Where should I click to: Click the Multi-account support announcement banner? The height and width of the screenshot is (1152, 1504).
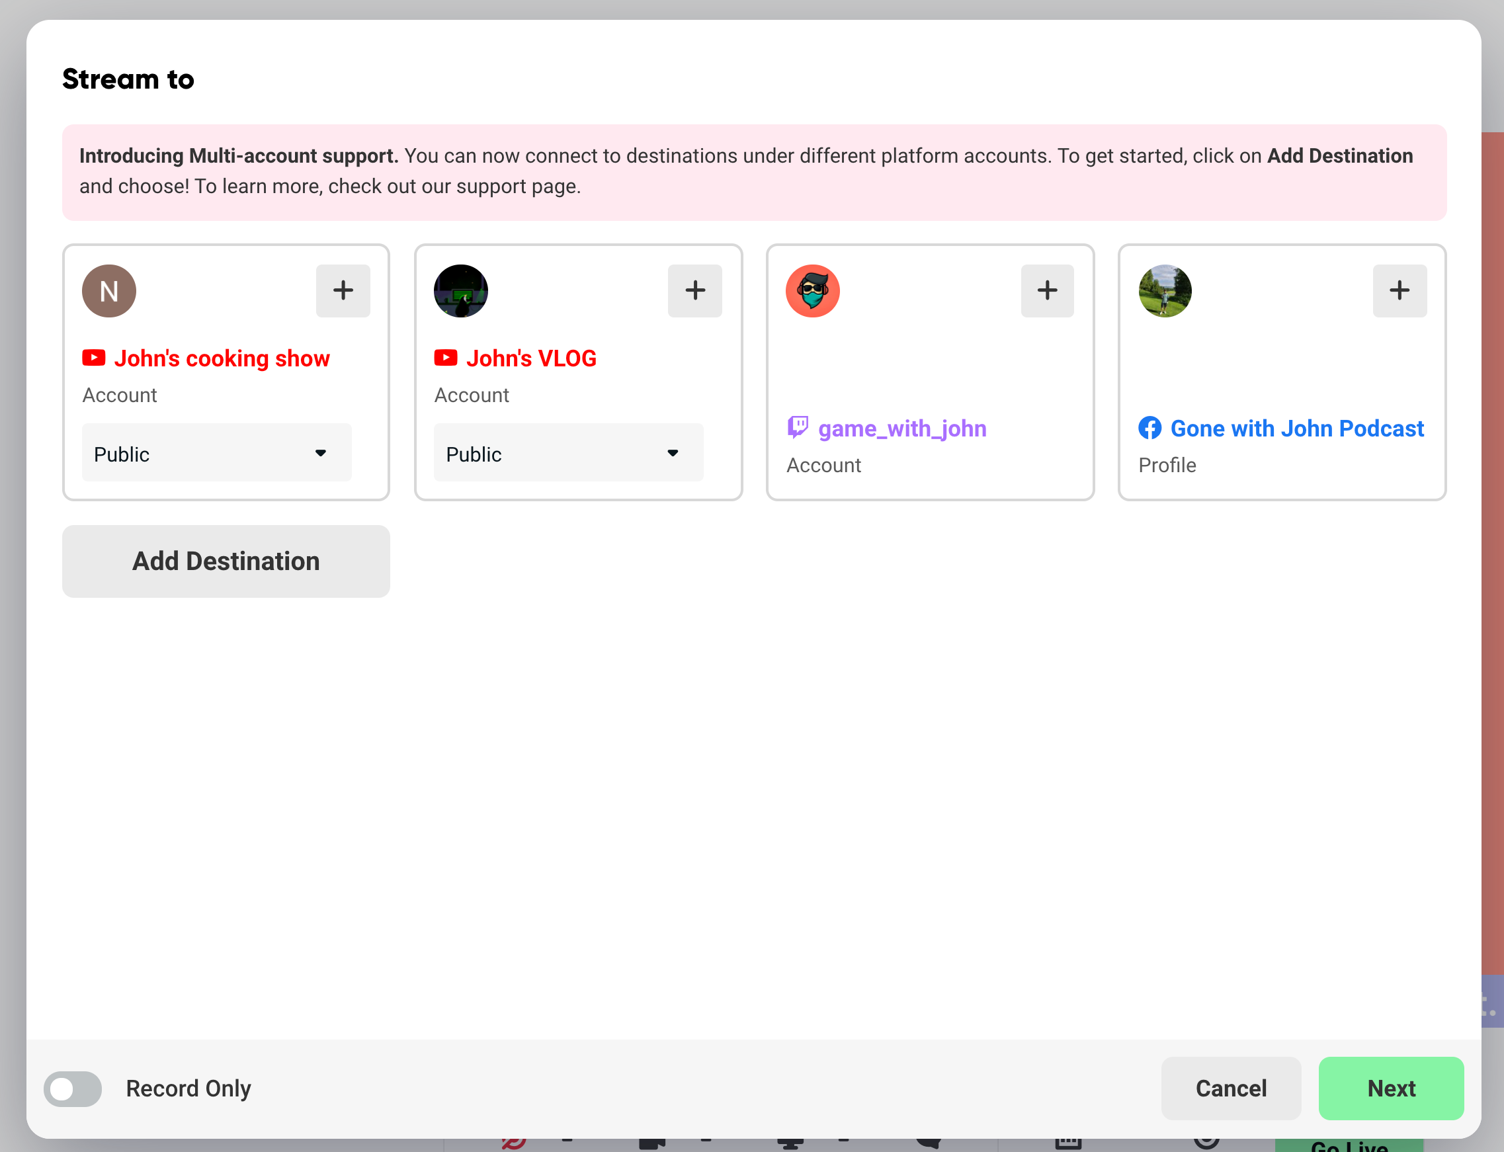(755, 172)
